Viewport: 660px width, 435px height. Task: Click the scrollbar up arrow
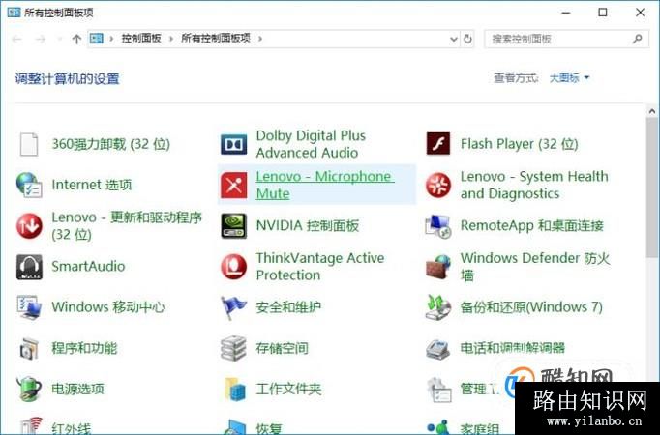point(652,111)
